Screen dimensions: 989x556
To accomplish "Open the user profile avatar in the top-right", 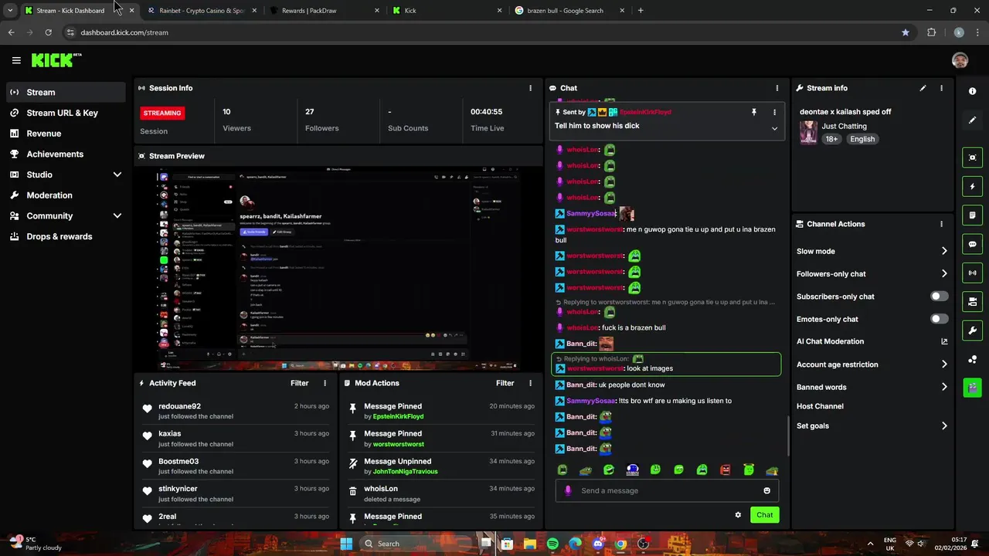I will pos(960,60).
